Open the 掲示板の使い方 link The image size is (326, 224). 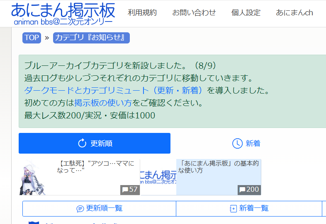[103, 103]
